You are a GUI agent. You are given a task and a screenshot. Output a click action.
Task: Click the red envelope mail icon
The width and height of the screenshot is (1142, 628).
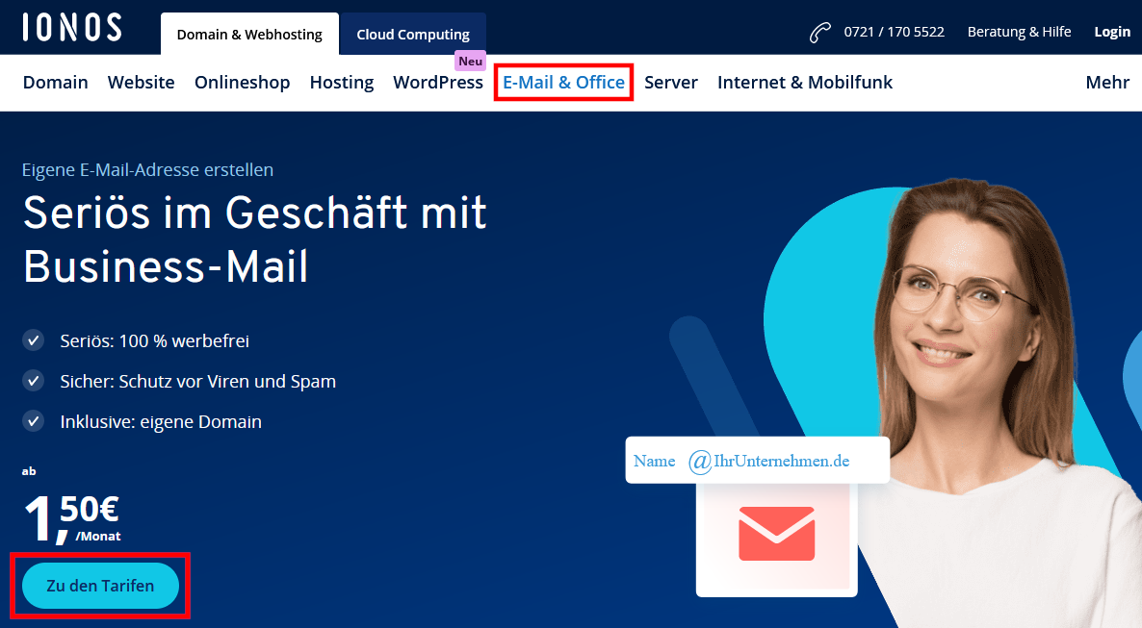pyautogui.click(x=776, y=534)
